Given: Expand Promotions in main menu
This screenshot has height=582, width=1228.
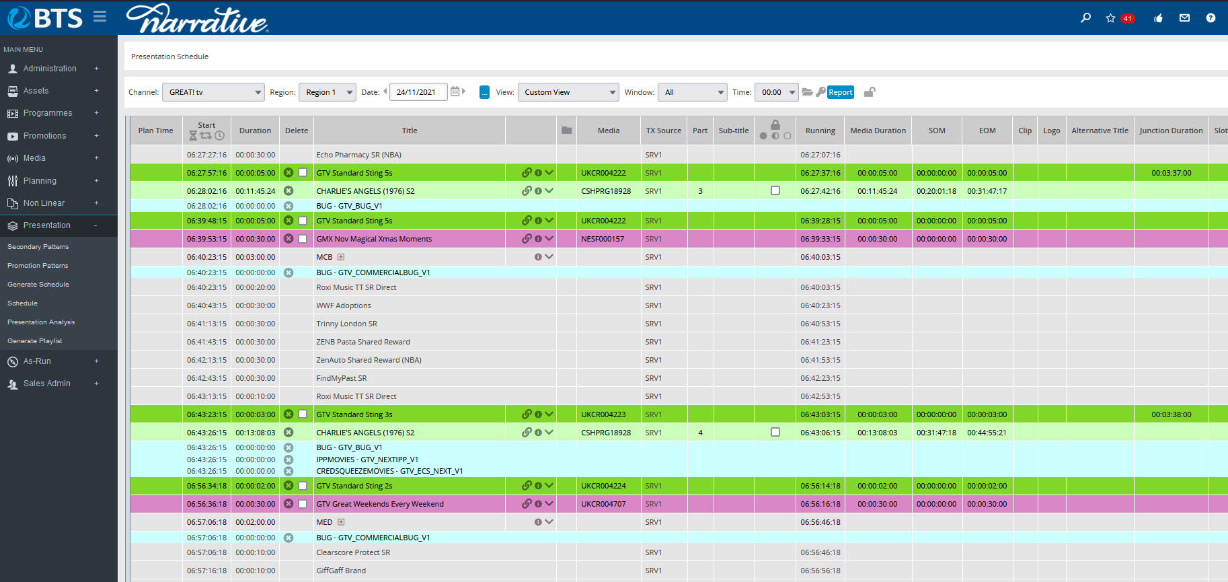Looking at the screenshot, I should (96, 136).
